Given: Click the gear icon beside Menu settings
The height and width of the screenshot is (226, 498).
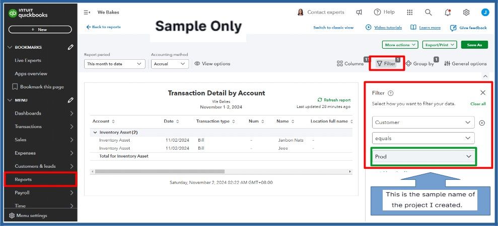Looking at the screenshot, I should pos(12,215).
